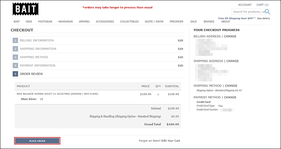Open the ABOUT menu

tap(225, 22)
